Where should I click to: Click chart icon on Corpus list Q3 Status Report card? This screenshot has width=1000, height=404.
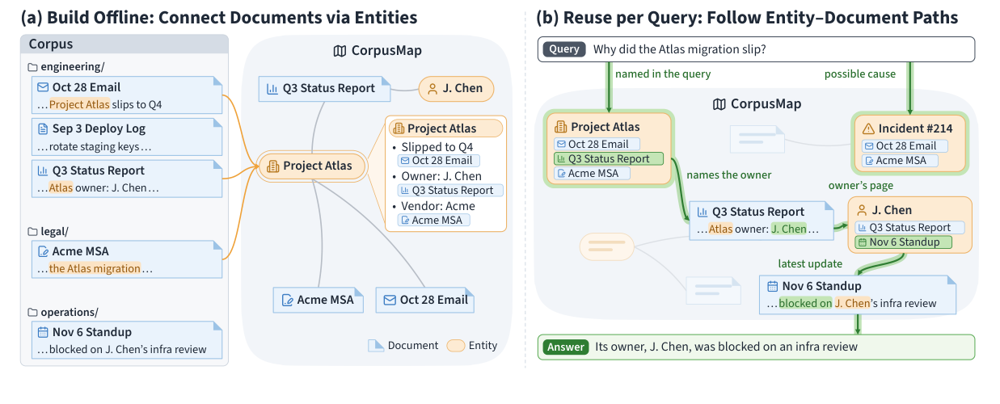tap(42, 170)
